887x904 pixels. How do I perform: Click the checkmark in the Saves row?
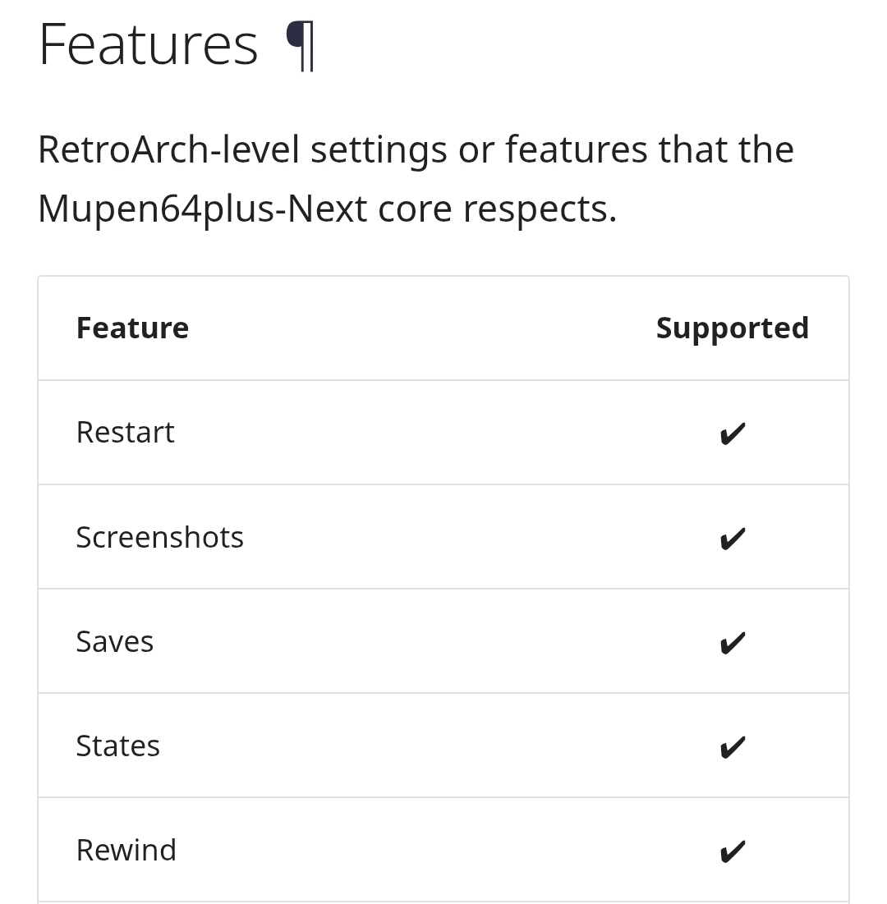[732, 642]
